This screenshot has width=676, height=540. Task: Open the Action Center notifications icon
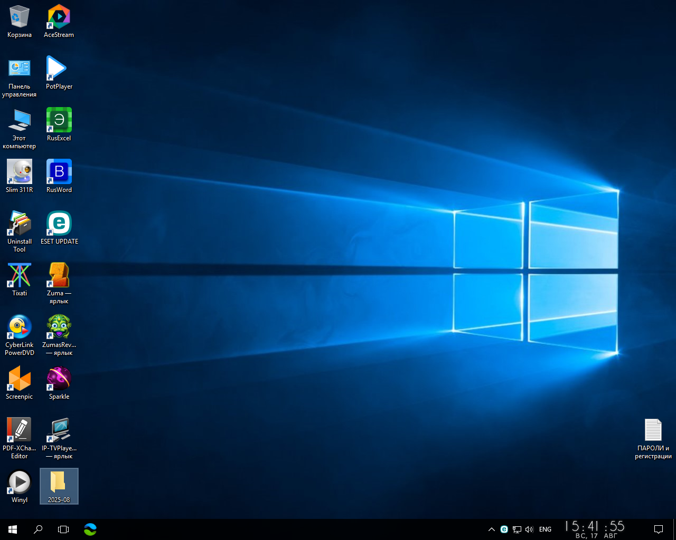coord(659,529)
